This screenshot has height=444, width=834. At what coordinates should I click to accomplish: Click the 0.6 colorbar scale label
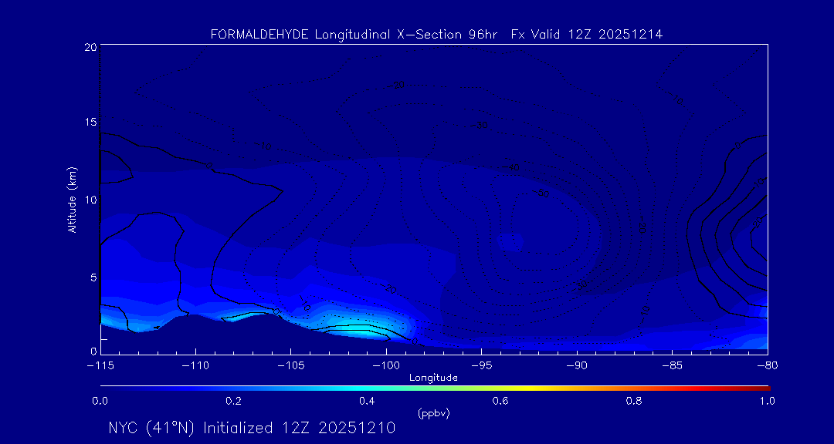click(500, 401)
